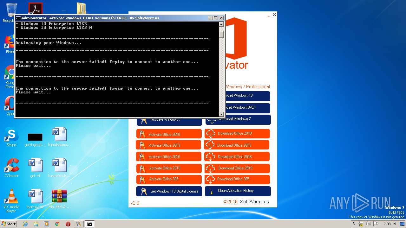Select gettingbatt black file icon
Image resolution: width=406 pixels, height=228 pixels.
[35, 137]
